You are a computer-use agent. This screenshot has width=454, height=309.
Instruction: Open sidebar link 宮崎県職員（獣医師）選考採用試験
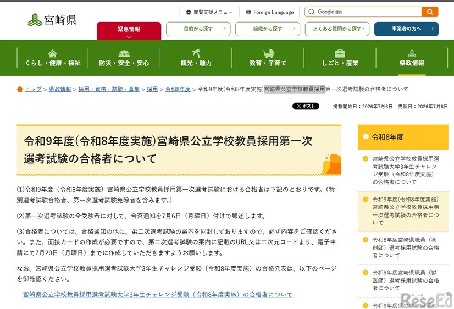(406, 280)
